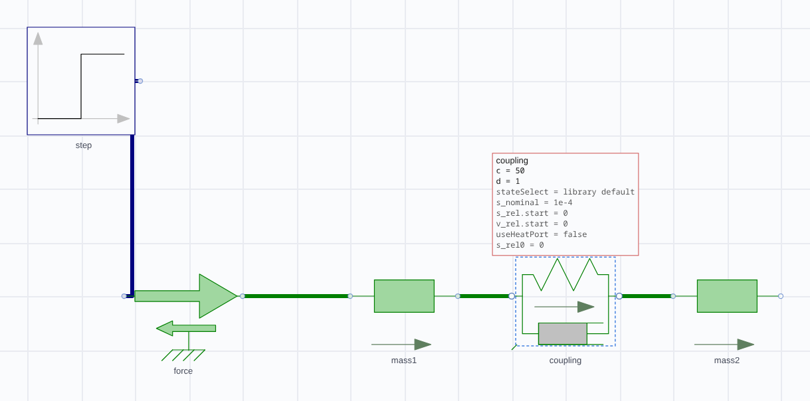Click 'v_rel.start = 0' parameter line
The image size is (810, 401).
tap(532, 224)
